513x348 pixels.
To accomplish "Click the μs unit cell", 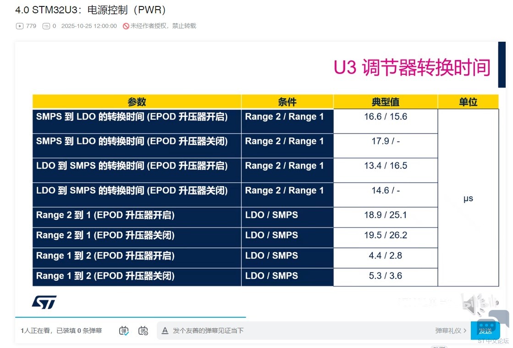I will pyautogui.click(x=468, y=198).
